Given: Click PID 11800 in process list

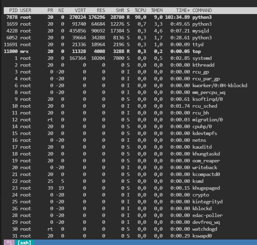Looking at the screenshot, I should (11, 52).
